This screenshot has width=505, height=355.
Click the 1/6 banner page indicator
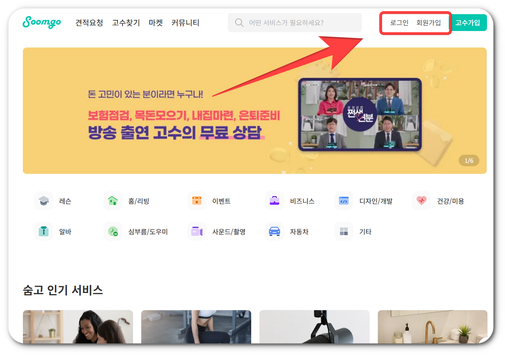tap(469, 160)
